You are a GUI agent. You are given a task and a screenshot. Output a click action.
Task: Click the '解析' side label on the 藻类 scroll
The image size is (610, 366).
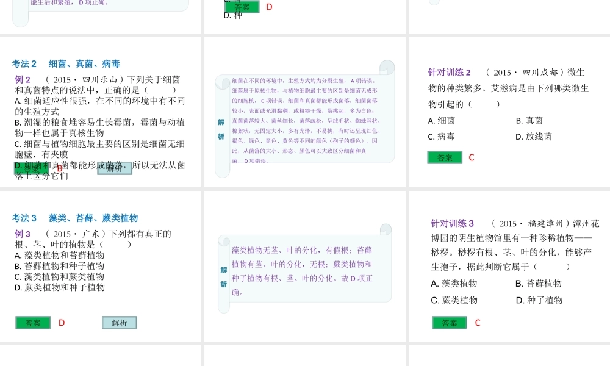point(224,277)
